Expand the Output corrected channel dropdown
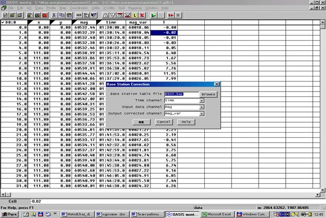 pos(202,113)
